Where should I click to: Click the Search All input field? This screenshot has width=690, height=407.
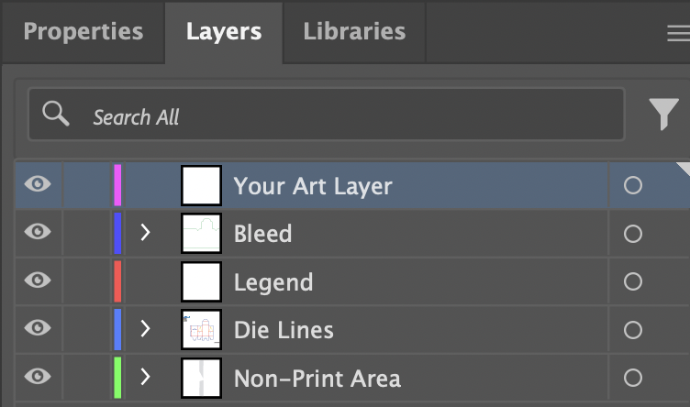point(349,116)
